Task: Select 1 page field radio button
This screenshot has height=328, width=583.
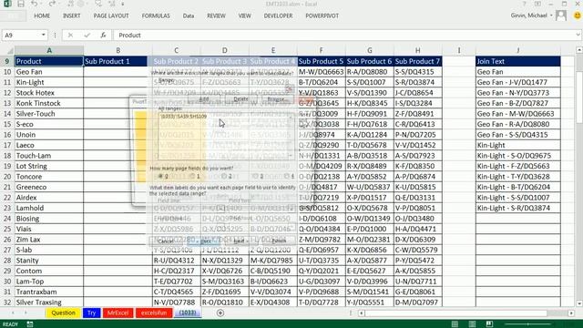Action: tap(192, 176)
